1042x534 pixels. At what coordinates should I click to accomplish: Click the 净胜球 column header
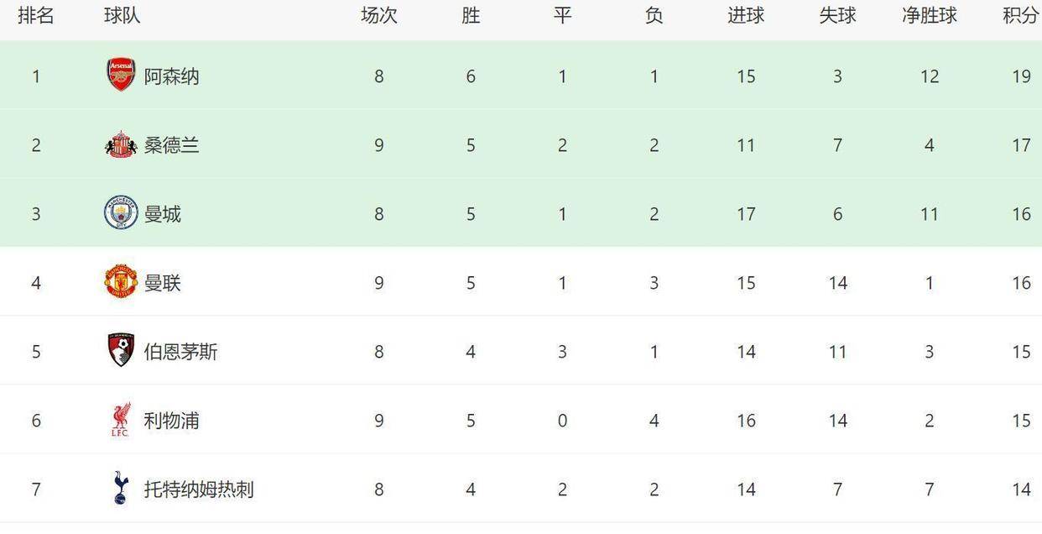point(929,16)
